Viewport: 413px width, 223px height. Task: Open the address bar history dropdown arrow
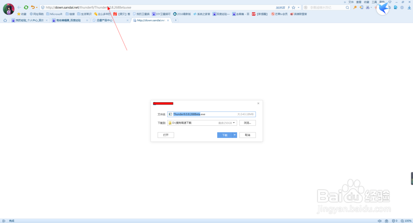pyautogui.click(x=299, y=7)
